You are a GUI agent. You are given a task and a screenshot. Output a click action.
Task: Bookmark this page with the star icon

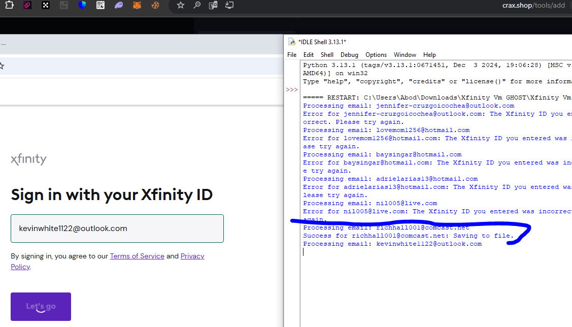click(181, 6)
